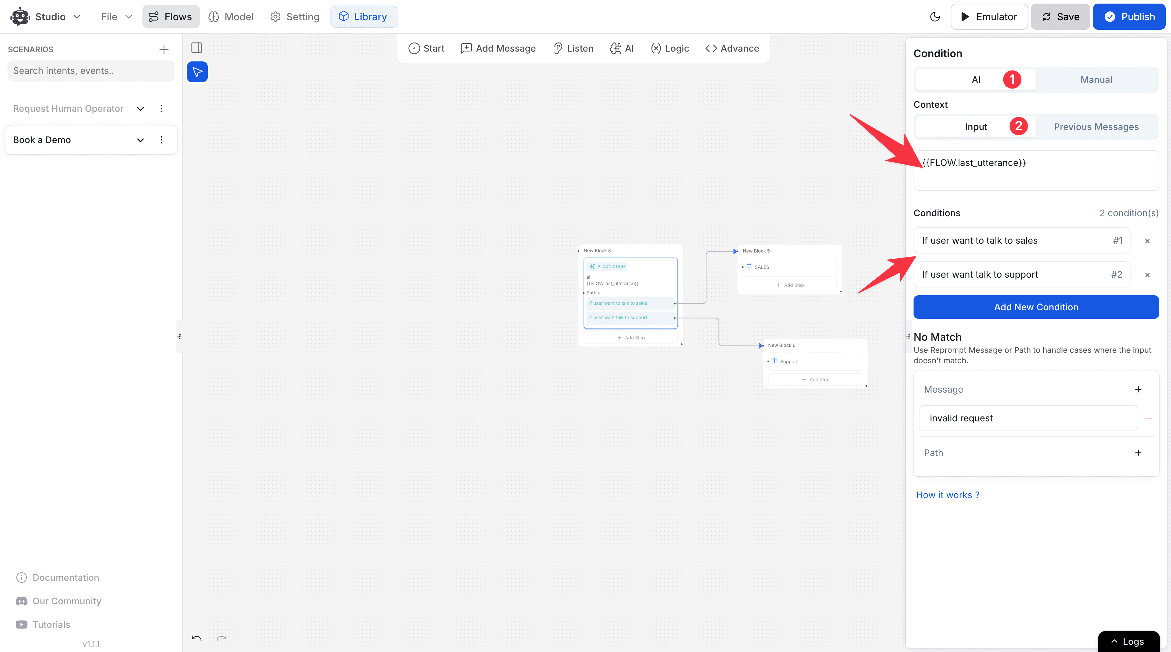Image resolution: width=1171 pixels, height=652 pixels.
Task: Click Add New Condition button
Action: pyautogui.click(x=1035, y=307)
